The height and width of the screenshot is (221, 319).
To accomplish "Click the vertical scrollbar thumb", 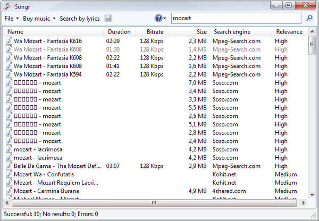I will (312, 45).
